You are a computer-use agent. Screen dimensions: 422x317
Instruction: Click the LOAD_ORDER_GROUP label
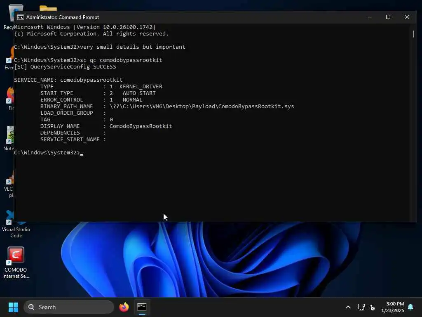(x=67, y=113)
